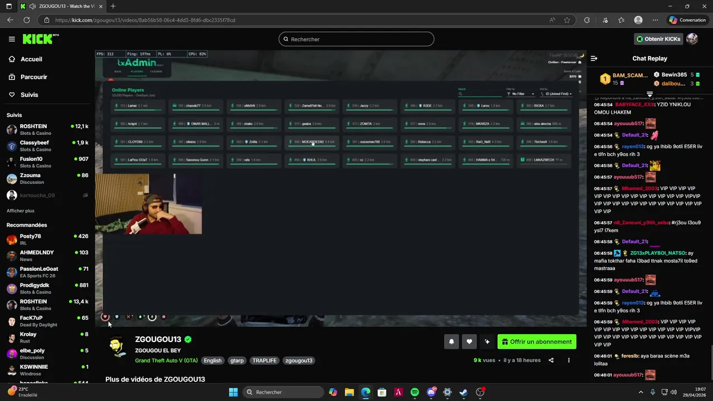The height and width of the screenshot is (401, 713).
Task: Open Fusion10 followed channel
Action: (47, 162)
